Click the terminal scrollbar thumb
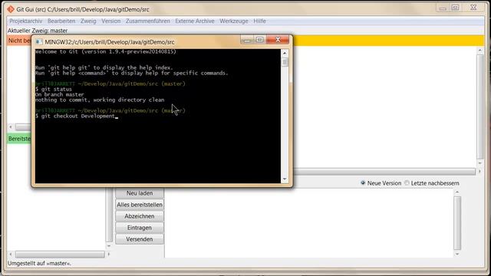The height and width of the screenshot is (276, 491). tap(285, 62)
